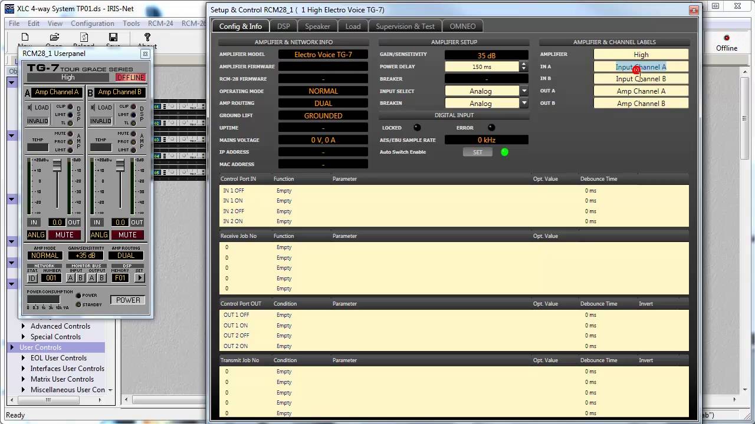Toggle Monitor Bus output A button
This screenshot has width=755, height=424.
coord(92,278)
